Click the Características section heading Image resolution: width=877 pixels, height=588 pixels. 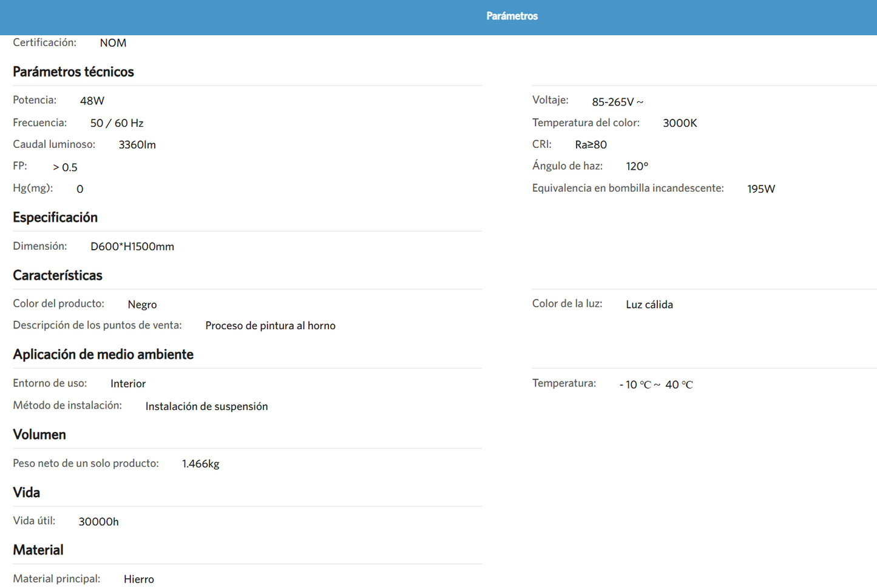coord(58,275)
